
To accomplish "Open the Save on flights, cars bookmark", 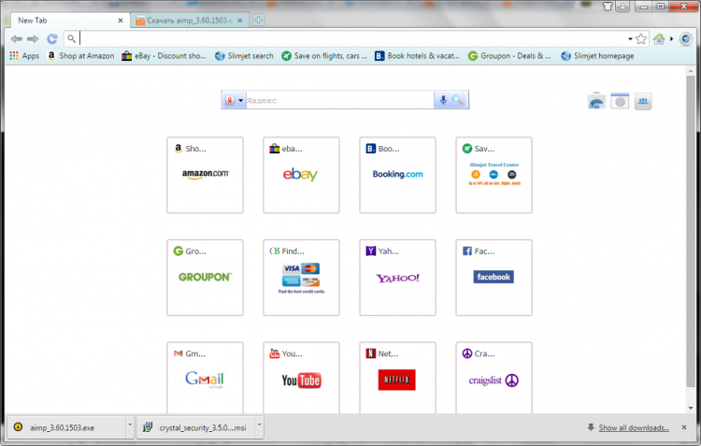I will click(x=324, y=56).
